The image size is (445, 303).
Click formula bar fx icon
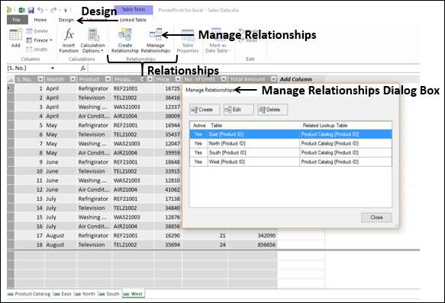(83, 69)
